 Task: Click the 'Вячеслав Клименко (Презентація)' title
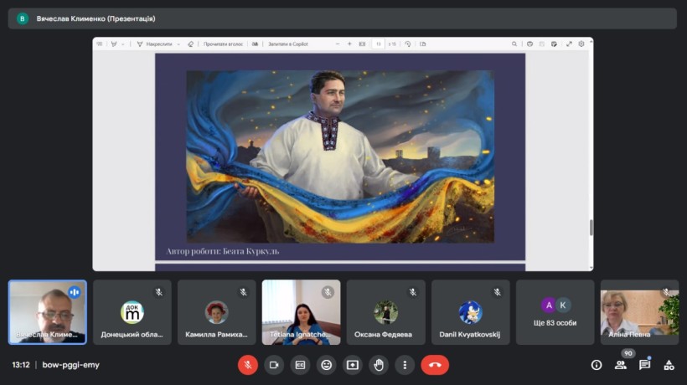pos(96,18)
